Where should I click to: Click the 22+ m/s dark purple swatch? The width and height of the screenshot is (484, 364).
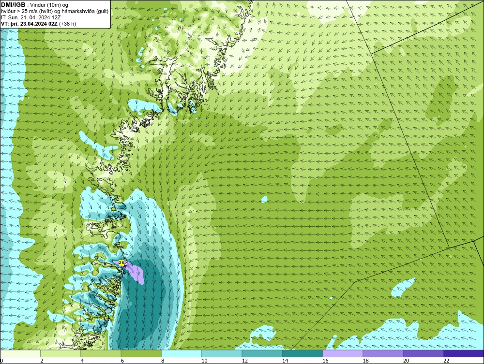[x=464, y=353]
